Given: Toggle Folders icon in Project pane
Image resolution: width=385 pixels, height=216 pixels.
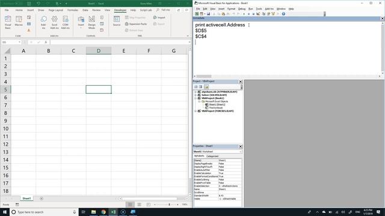Looking at the screenshot, I should tap(206, 87).
